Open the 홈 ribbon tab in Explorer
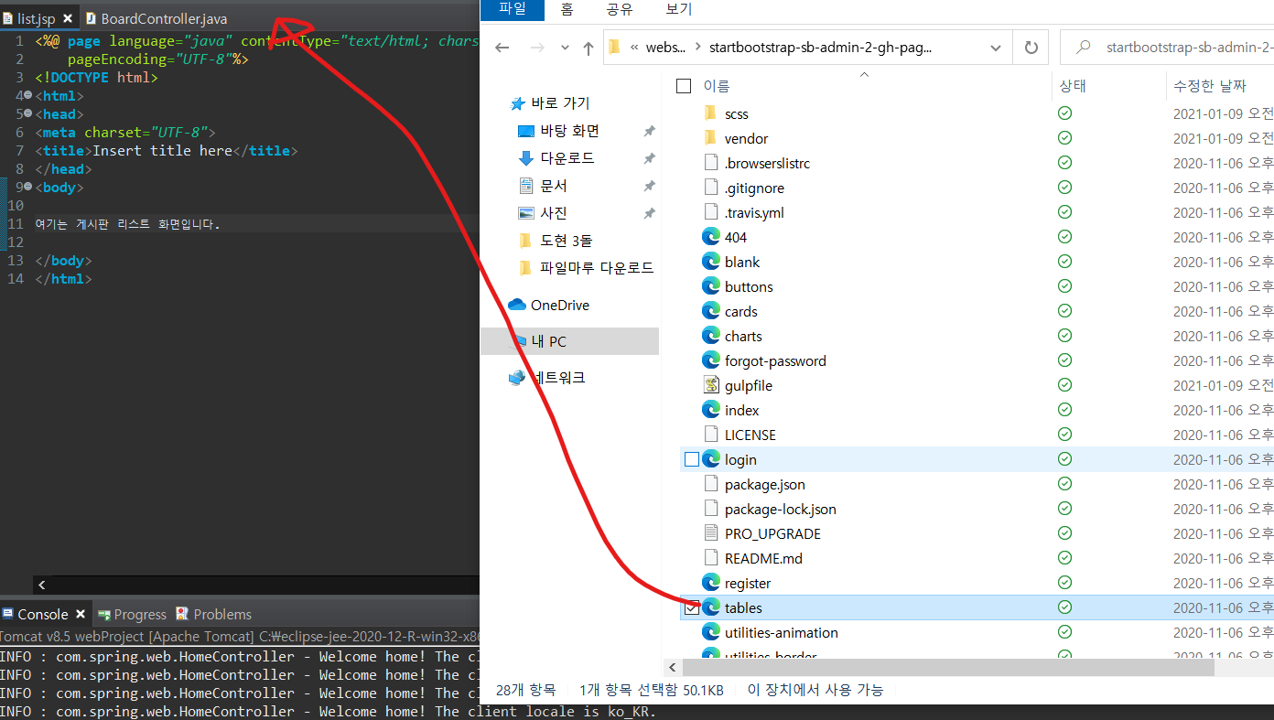The image size is (1274, 720). click(x=567, y=9)
